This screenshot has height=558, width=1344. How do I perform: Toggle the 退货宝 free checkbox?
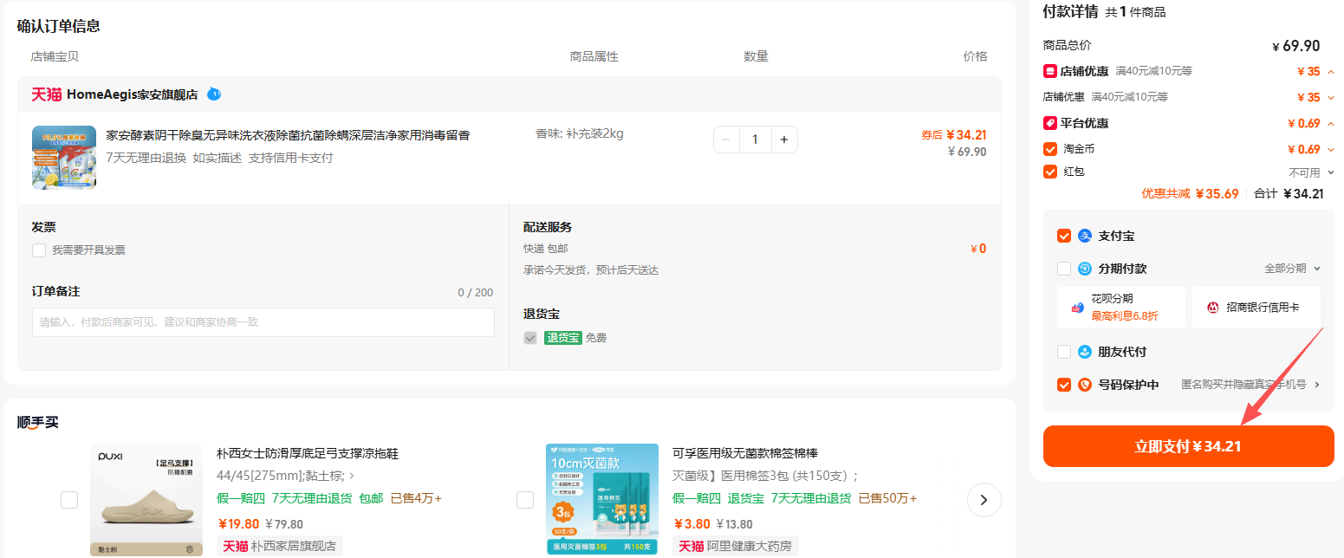pos(530,338)
